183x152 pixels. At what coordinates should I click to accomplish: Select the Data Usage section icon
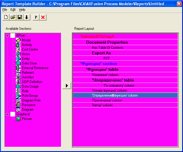pyautogui.click(x=18, y=86)
